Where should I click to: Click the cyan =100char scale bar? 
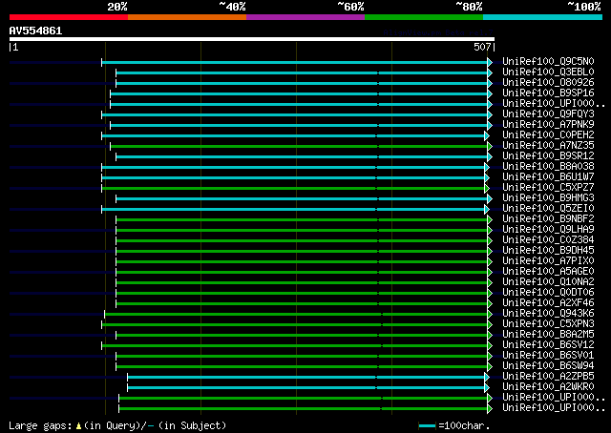(427, 426)
